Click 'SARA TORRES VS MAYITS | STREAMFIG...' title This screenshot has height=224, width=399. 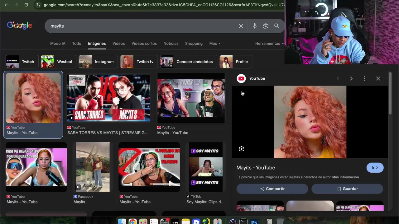(x=108, y=133)
